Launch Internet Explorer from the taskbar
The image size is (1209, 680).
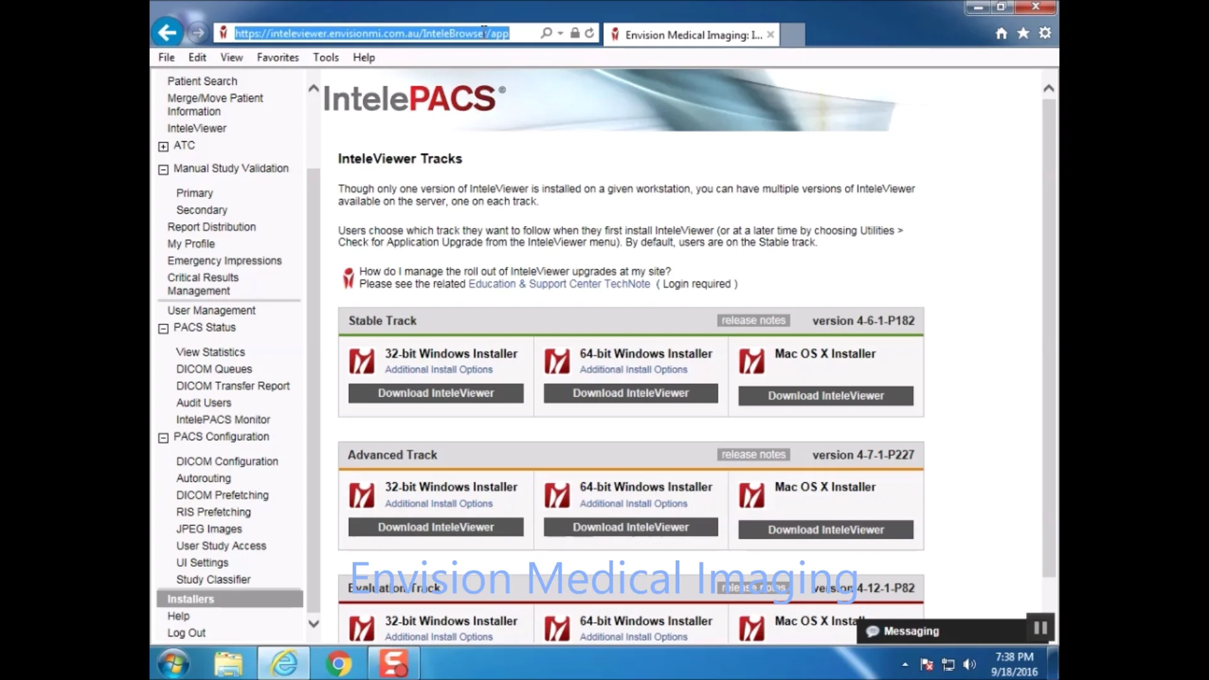click(284, 663)
